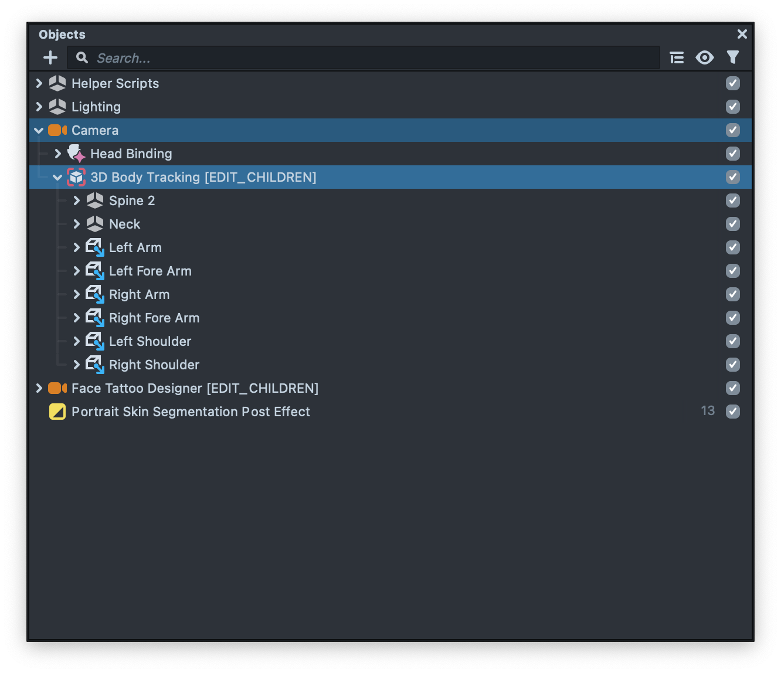Screen dimensions: 781x673
Task: Expand the Face Tattoo Designer node
Action: 39,388
